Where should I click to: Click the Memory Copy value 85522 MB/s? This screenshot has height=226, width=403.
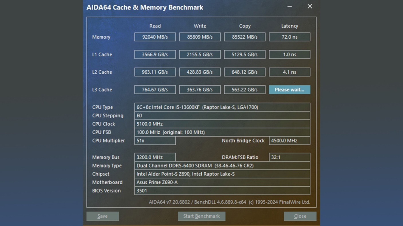(x=245, y=37)
